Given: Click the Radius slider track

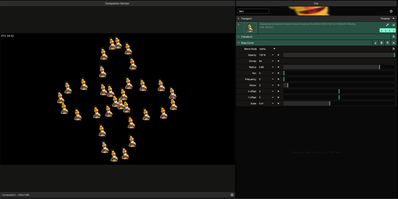Looking at the screenshot, I should 339,67.
